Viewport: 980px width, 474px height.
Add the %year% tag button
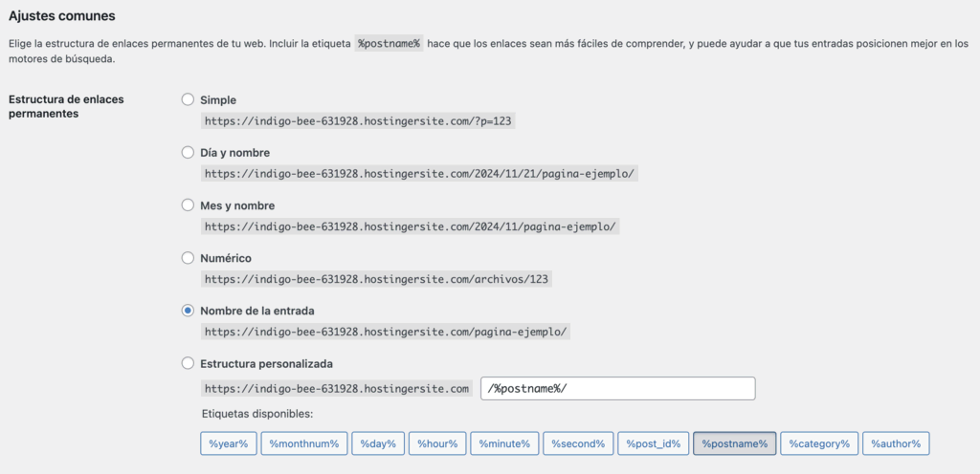229,443
